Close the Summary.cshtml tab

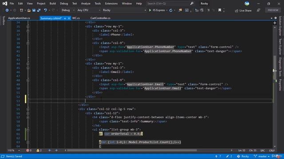(69, 18)
